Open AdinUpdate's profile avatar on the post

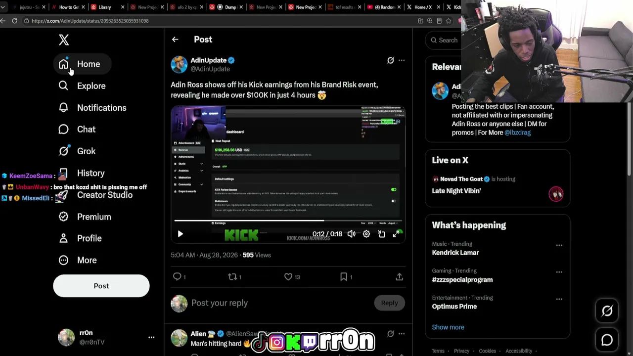[179, 64]
